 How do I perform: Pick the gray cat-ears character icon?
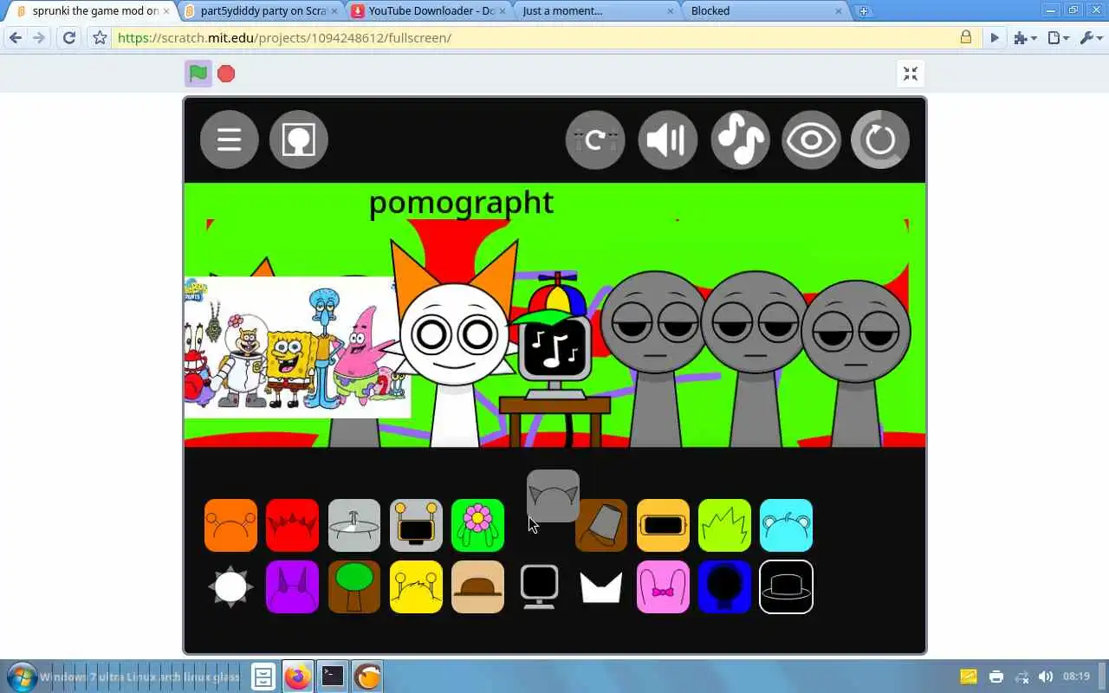pyautogui.click(x=553, y=496)
